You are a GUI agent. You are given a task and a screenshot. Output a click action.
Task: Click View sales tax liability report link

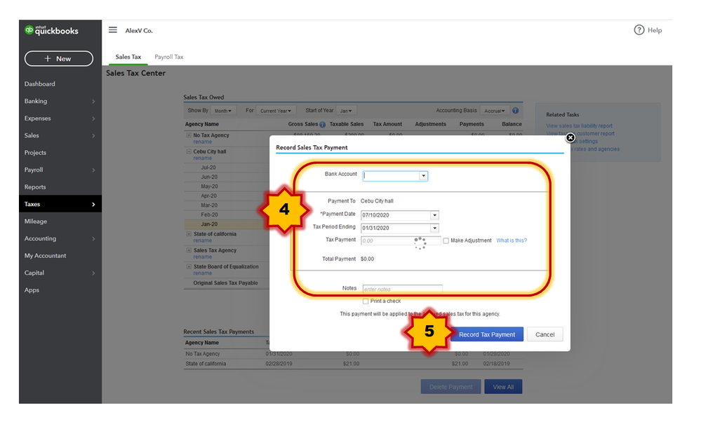pos(579,126)
